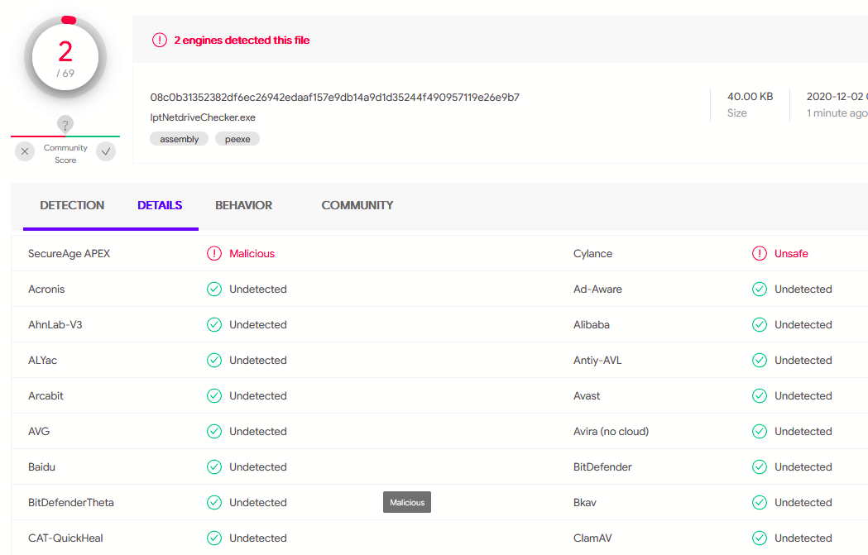Click the Bkav engine name
This screenshot has height=555, width=868.
click(x=585, y=502)
